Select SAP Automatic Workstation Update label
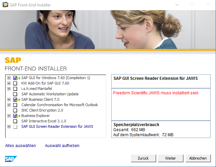This screenshot has width=216, height=167. point(50,94)
